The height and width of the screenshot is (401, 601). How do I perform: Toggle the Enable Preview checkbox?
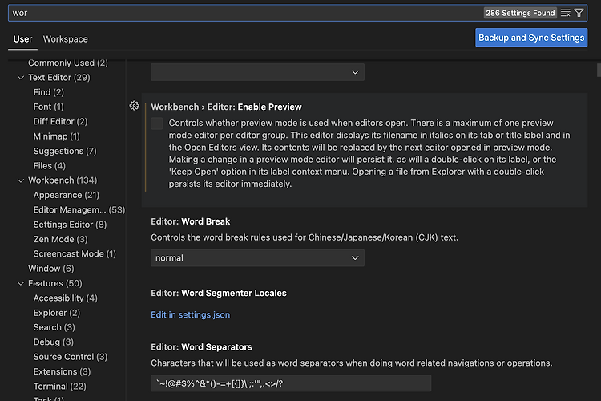[157, 124]
